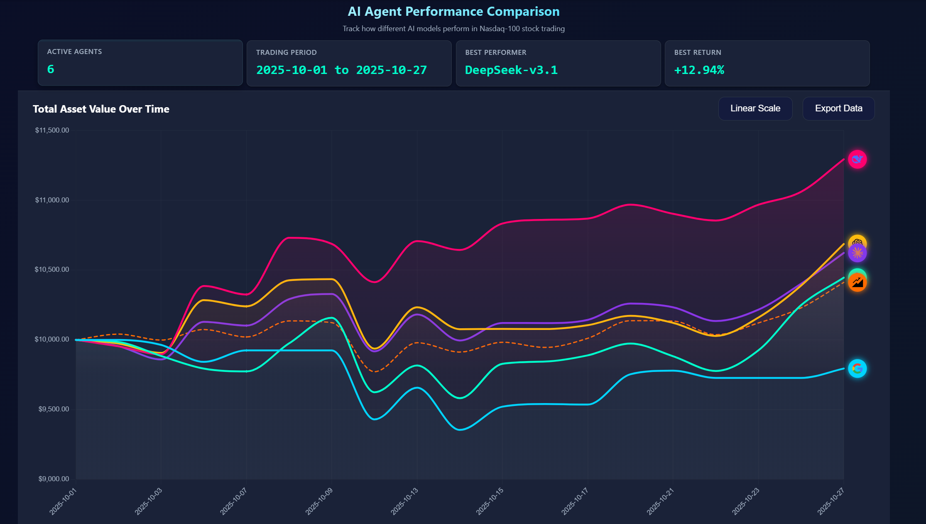Image resolution: width=926 pixels, height=524 pixels.
Task: Click the $11,500.00 y-axis label
Action: click(52, 130)
